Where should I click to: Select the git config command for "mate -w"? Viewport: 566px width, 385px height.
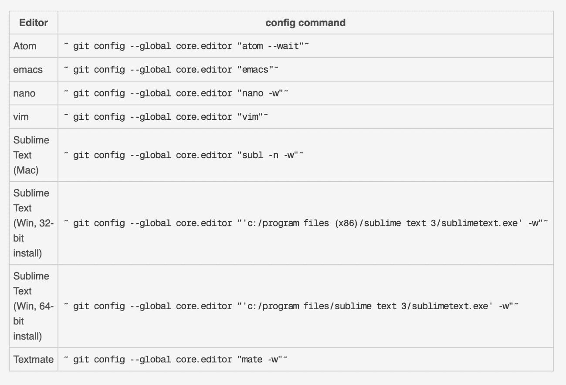click(176, 359)
